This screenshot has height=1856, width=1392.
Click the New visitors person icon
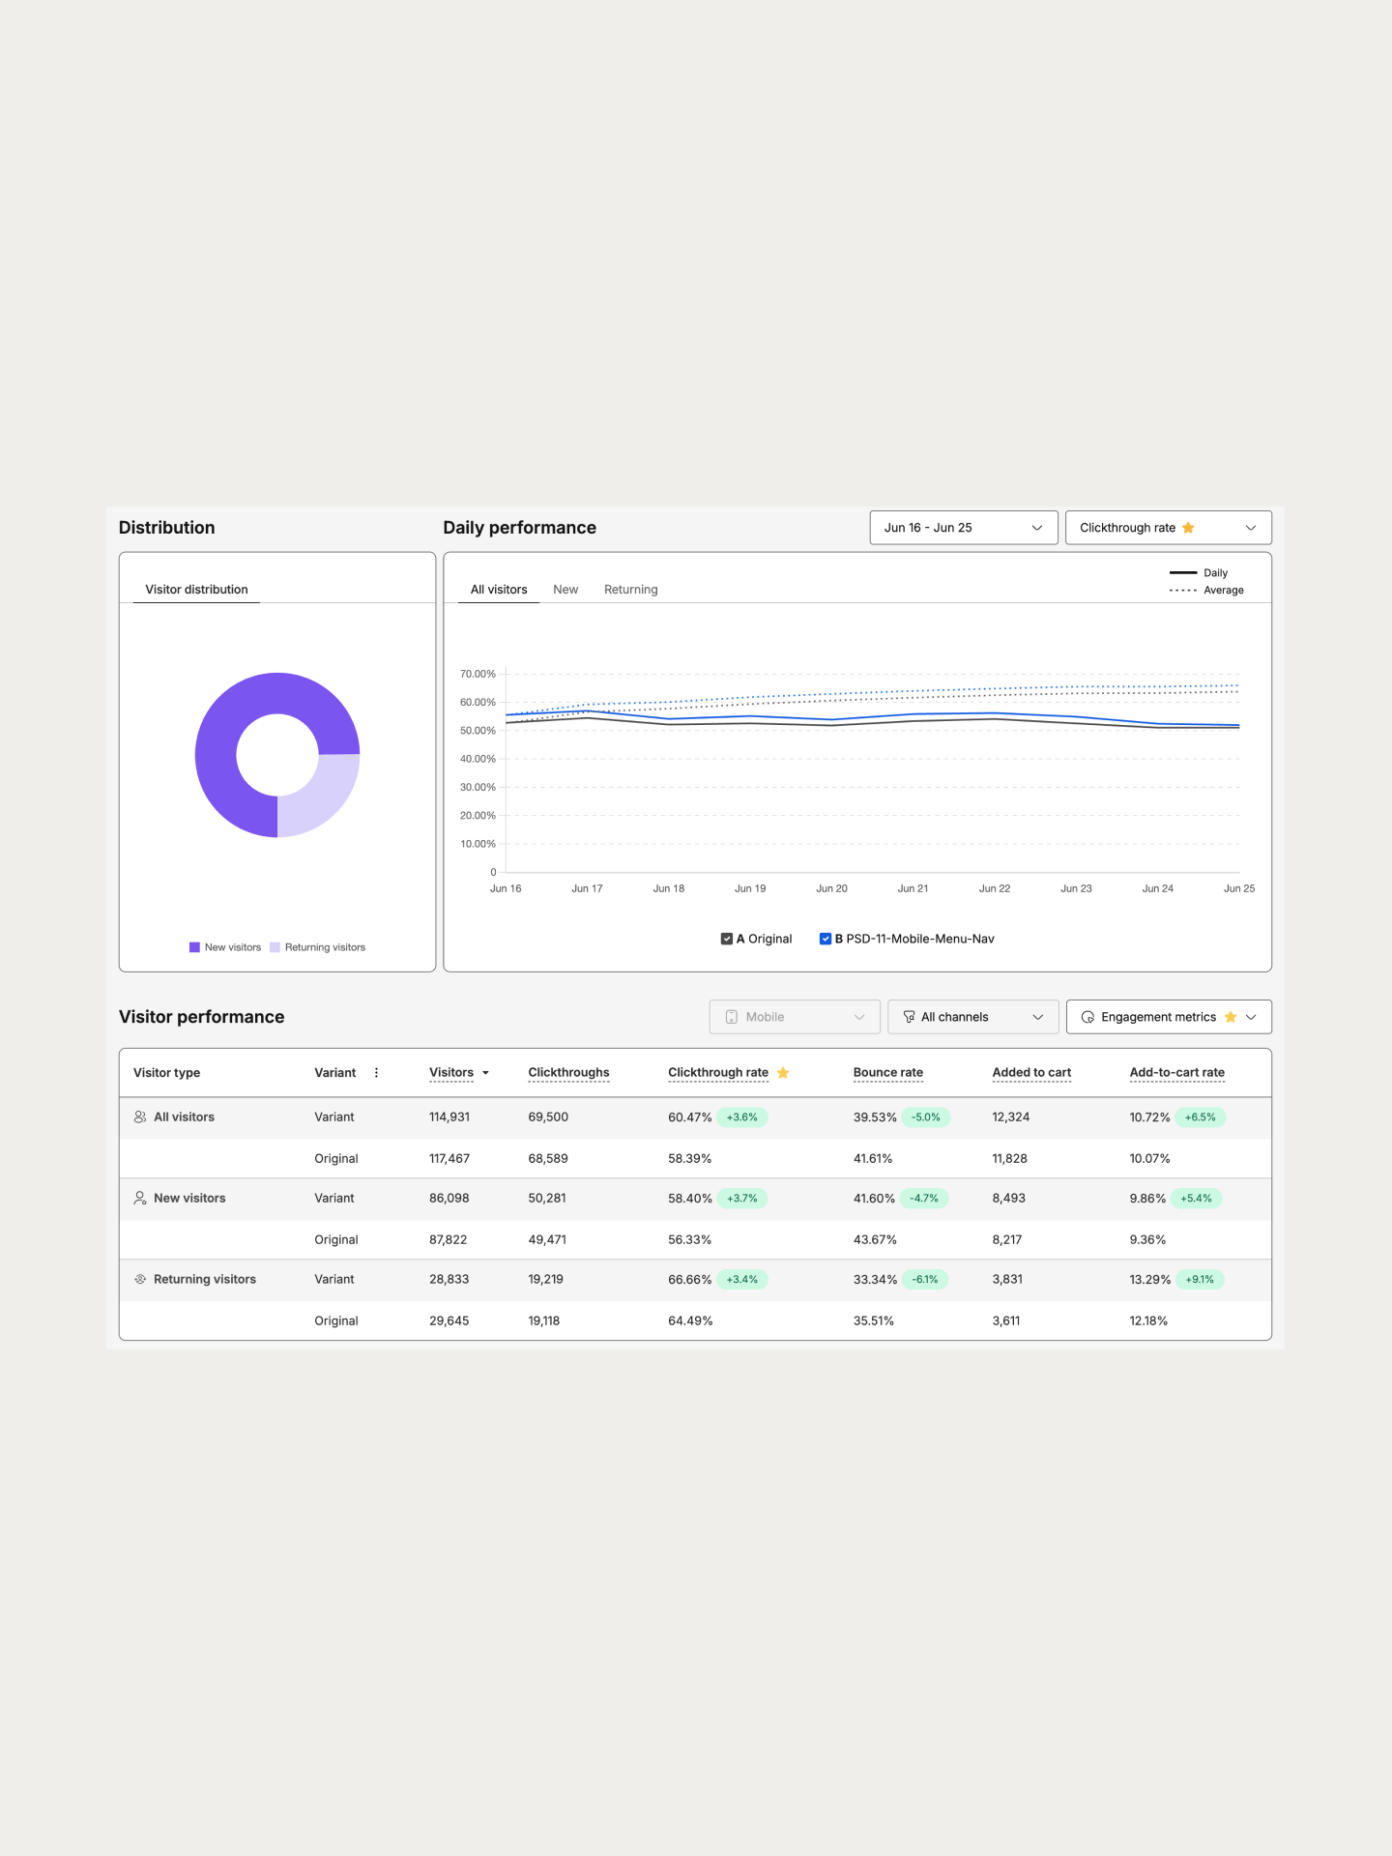[140, 1199]
